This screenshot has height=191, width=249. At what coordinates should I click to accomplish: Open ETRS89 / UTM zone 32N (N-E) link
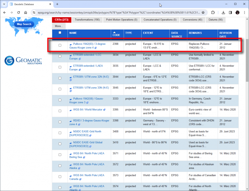coord(92,77)
